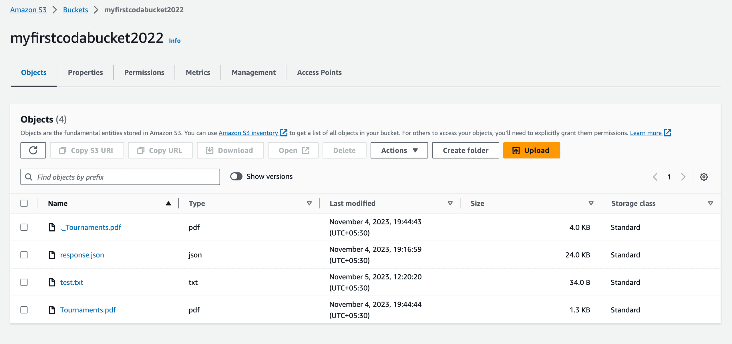Click the refresh objects icon button
Viewport: 732px width, 344px height.
pyautogui.click(x=33, y=150)
